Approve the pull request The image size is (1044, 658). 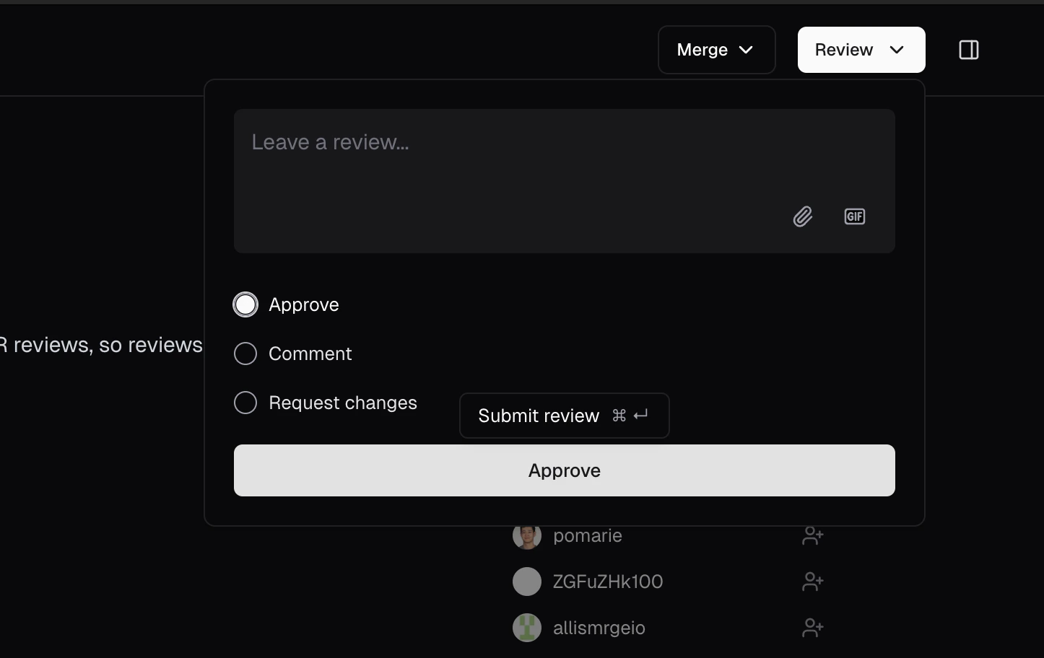tap(564, 470)
